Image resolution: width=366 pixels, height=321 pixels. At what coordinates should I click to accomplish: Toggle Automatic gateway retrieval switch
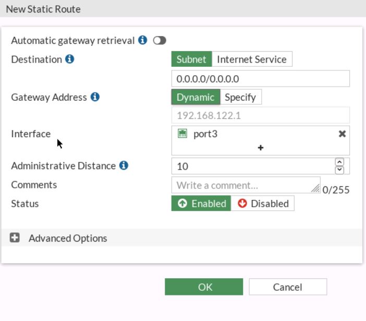tap(160, 40)
